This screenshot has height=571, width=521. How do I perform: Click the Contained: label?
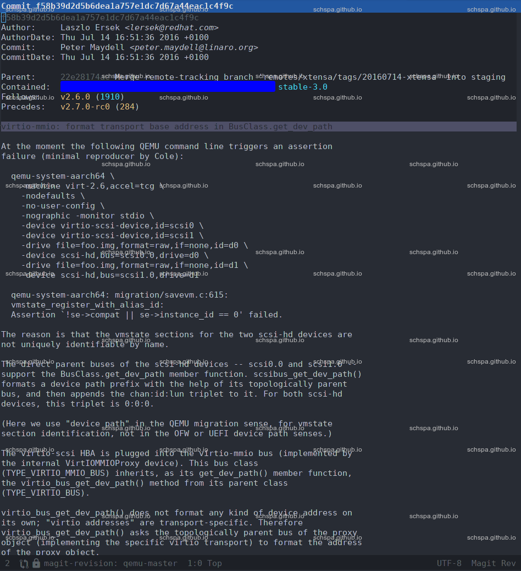coord(26,87)
